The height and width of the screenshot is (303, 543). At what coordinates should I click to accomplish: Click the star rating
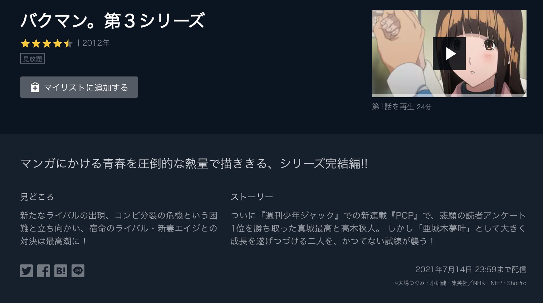click(47, 44)
